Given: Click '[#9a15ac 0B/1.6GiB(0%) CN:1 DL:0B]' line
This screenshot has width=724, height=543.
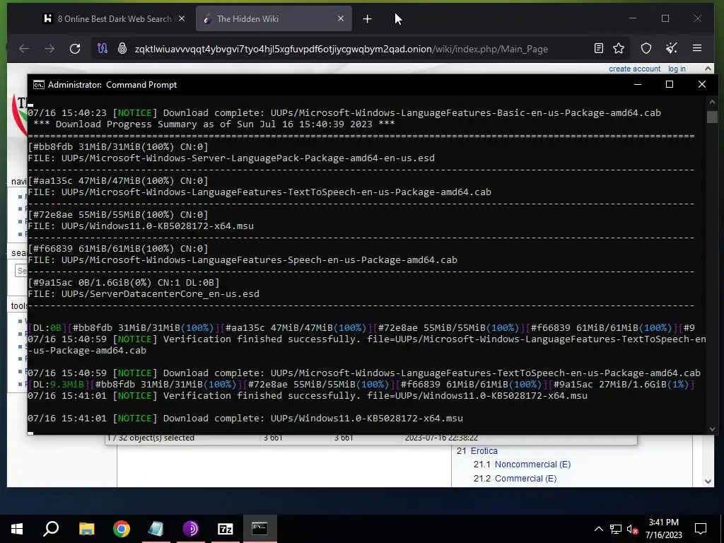Looking at the screenshot, I should (x=124, y=283).
